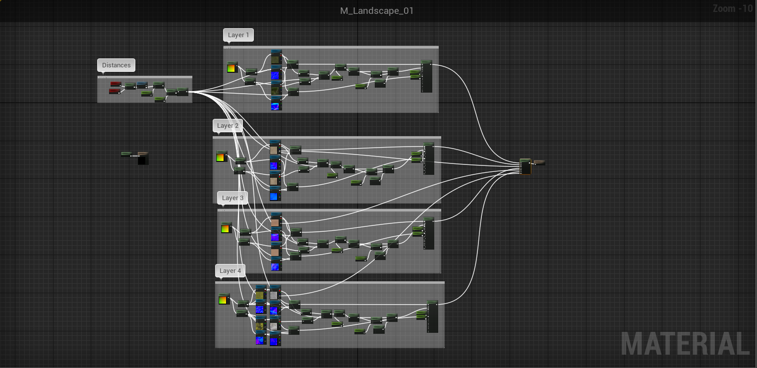757x368 pixels.
Task: Click the Layer 1 comment box header bar
Action: (x=331, y=48)
